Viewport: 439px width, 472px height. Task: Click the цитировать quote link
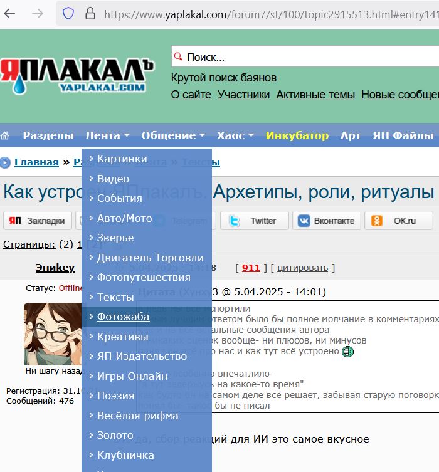click(x=303, y=268)
